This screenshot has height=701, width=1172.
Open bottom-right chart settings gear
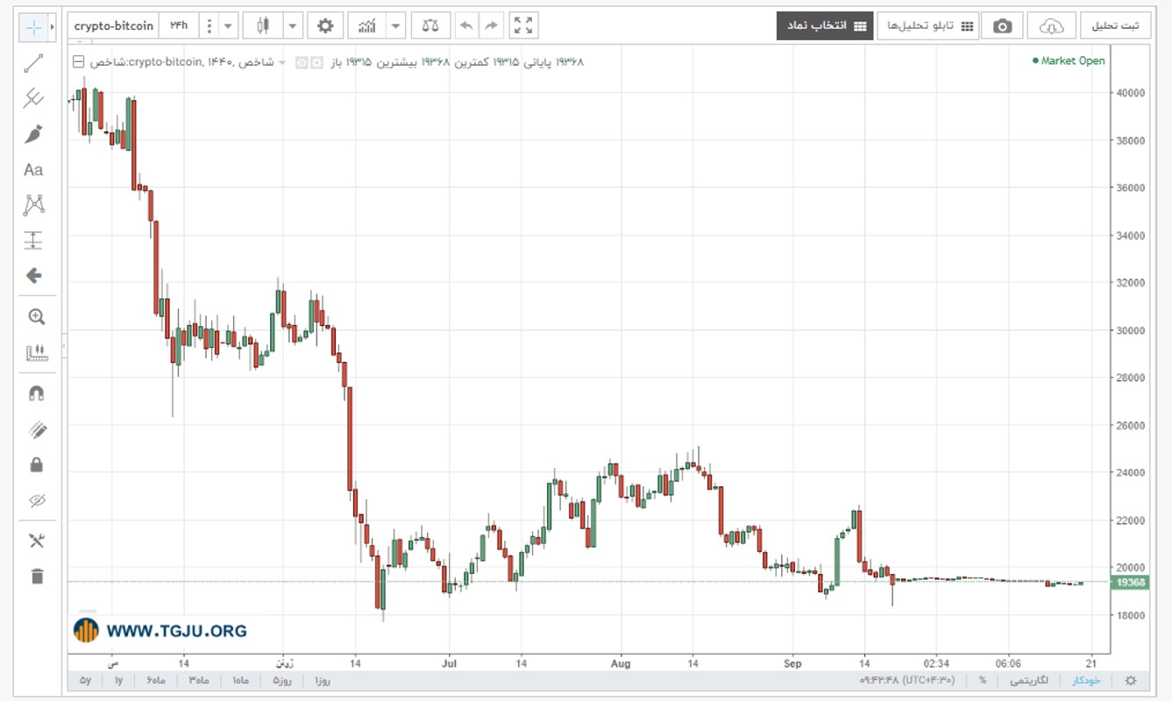(1131, 681)
